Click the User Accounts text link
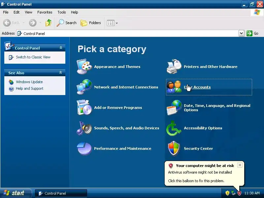Screen dimensions: 264x198 pos(197,87)
